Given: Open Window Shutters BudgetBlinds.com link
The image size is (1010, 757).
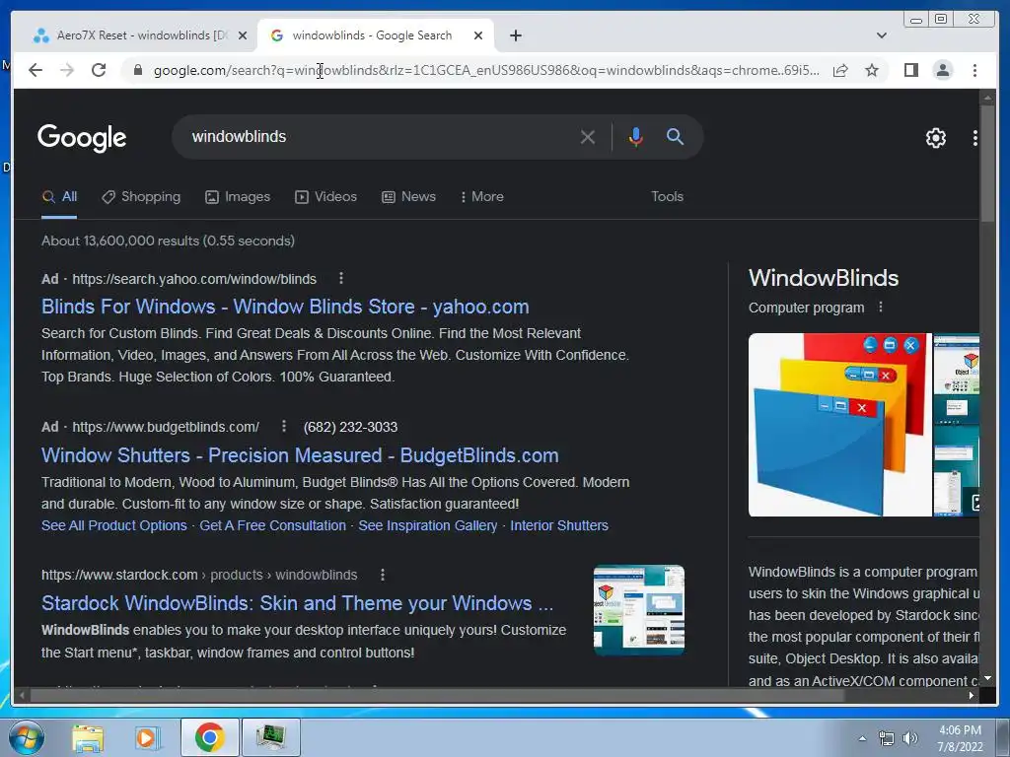Looking at the screenshot, I should click(300, 455).
